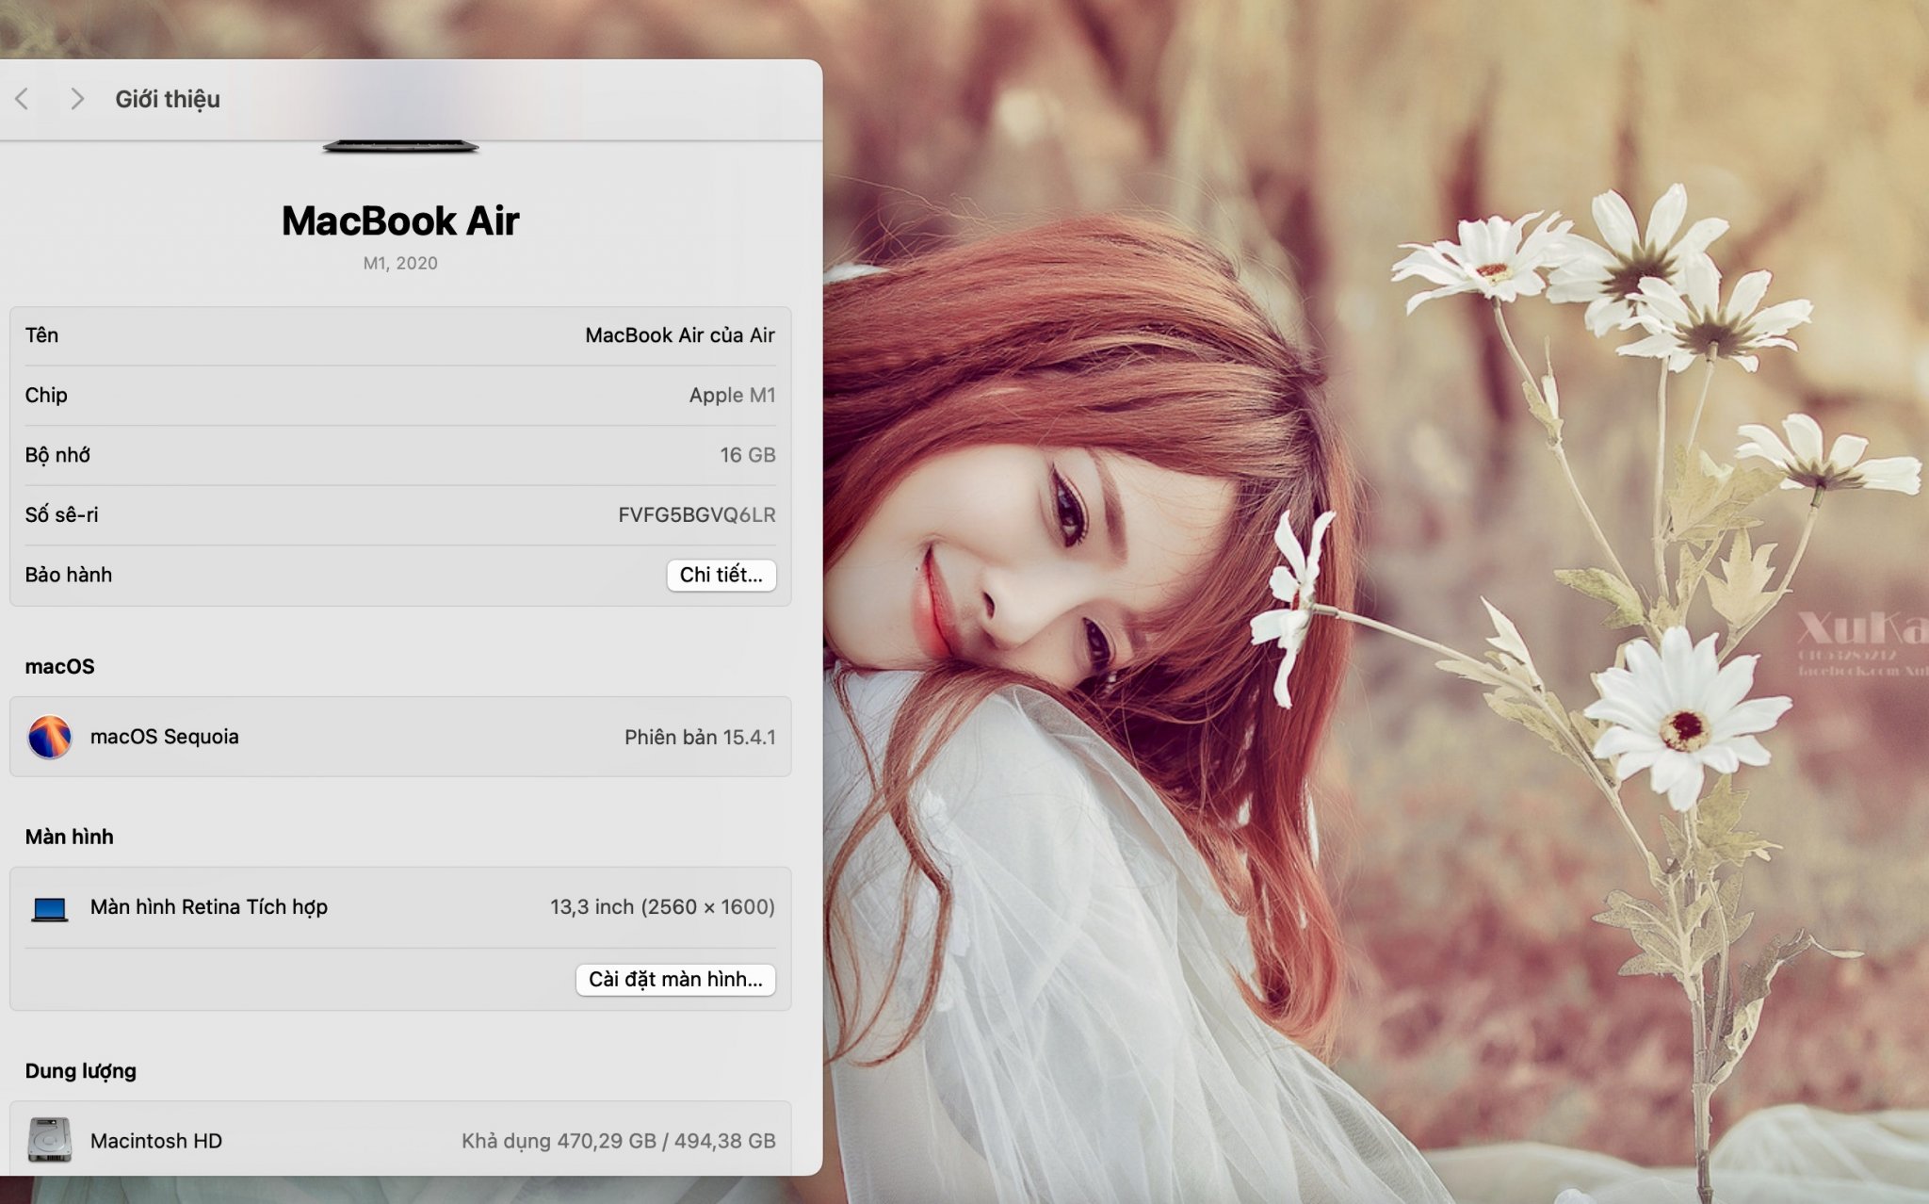Click the Macintosh HD drive icon
Viewport: 1929px width, 1204px height.
click(x=49, y=1140)
